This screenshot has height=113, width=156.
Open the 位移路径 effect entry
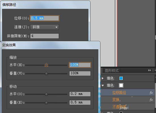(x=119, y=93)
